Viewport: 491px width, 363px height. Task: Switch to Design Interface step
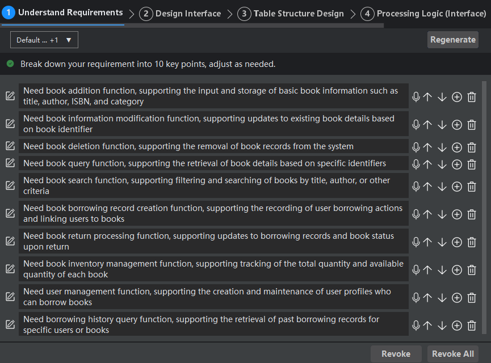(x=182, y=14)
